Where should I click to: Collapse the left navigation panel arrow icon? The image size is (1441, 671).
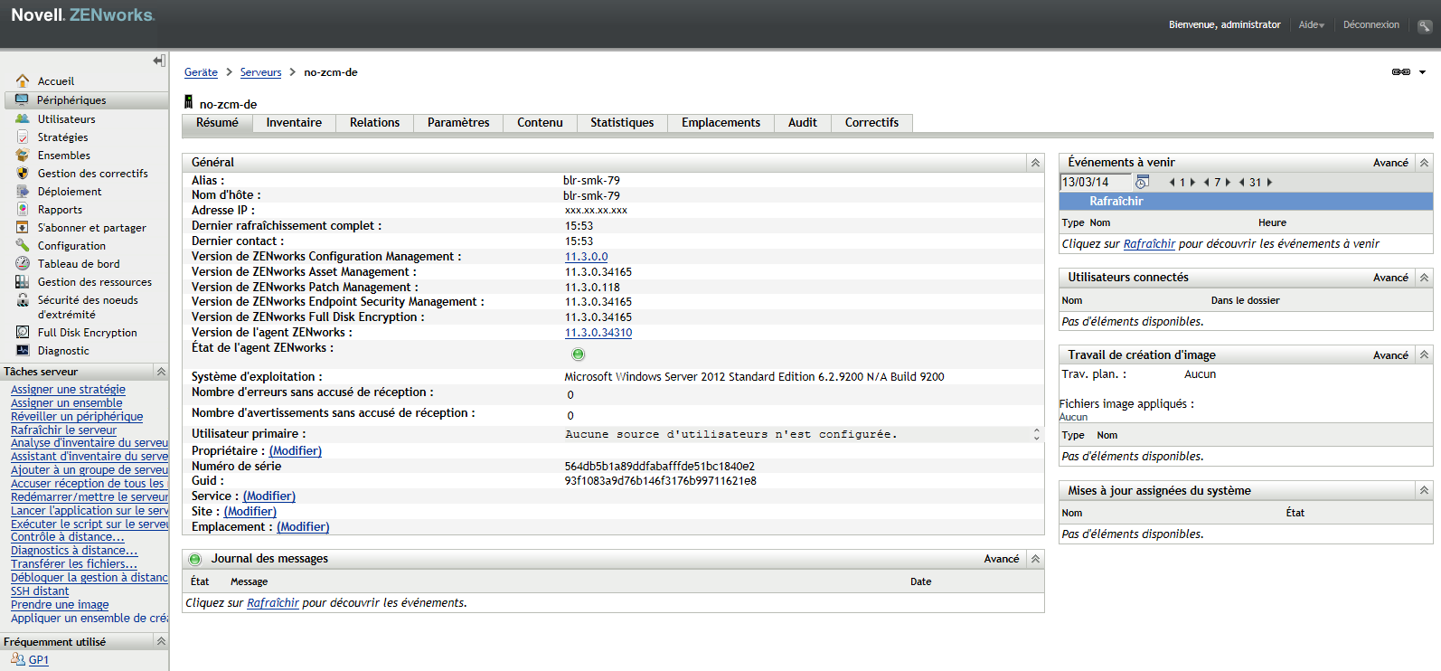(159, 61)
